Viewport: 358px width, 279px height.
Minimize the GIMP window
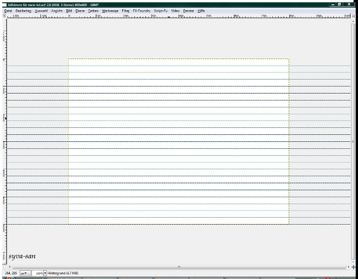333,4
